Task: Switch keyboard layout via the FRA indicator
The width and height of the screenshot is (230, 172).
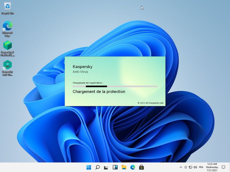Action: click(201, 167)
